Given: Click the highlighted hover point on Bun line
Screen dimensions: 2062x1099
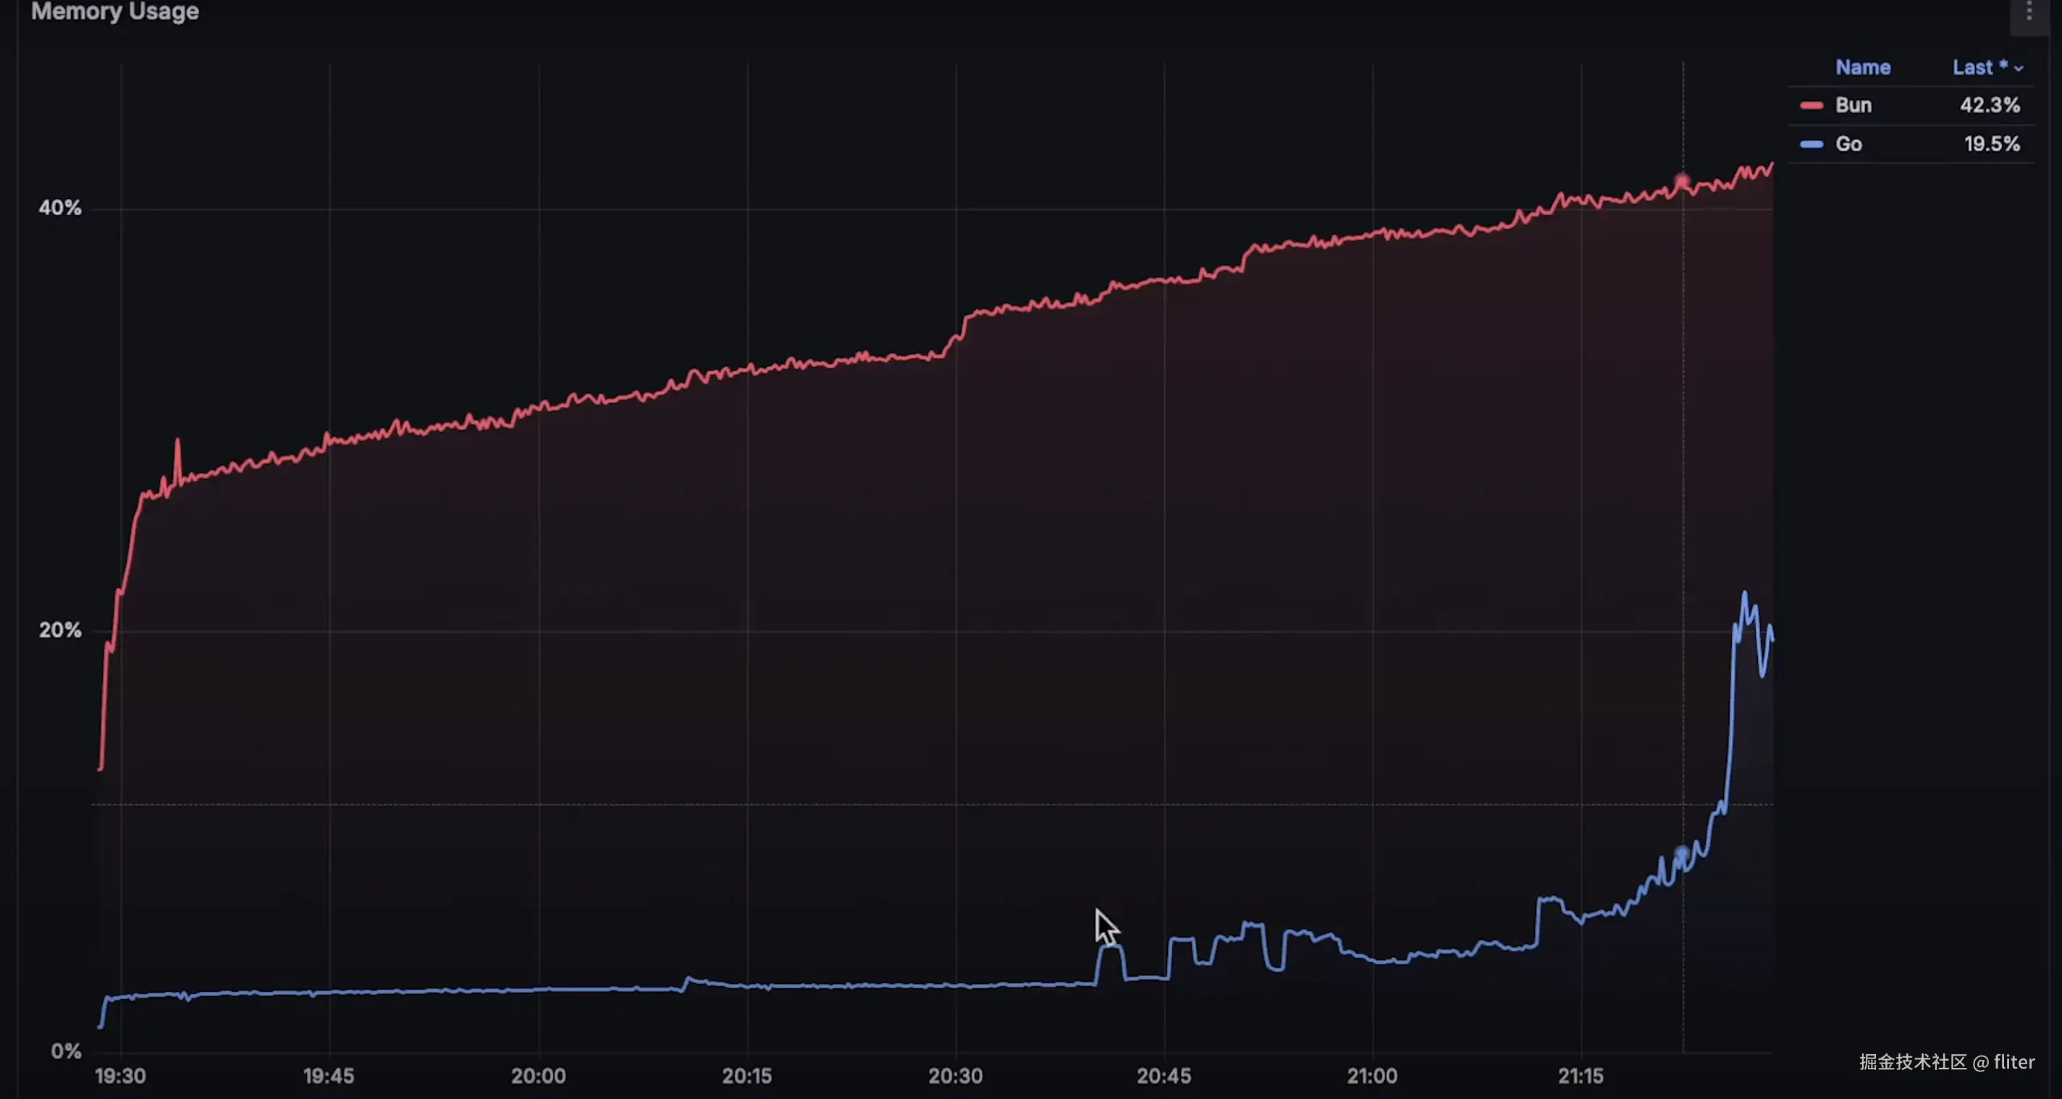Looking at the screenshot, I should [1682, 182].
